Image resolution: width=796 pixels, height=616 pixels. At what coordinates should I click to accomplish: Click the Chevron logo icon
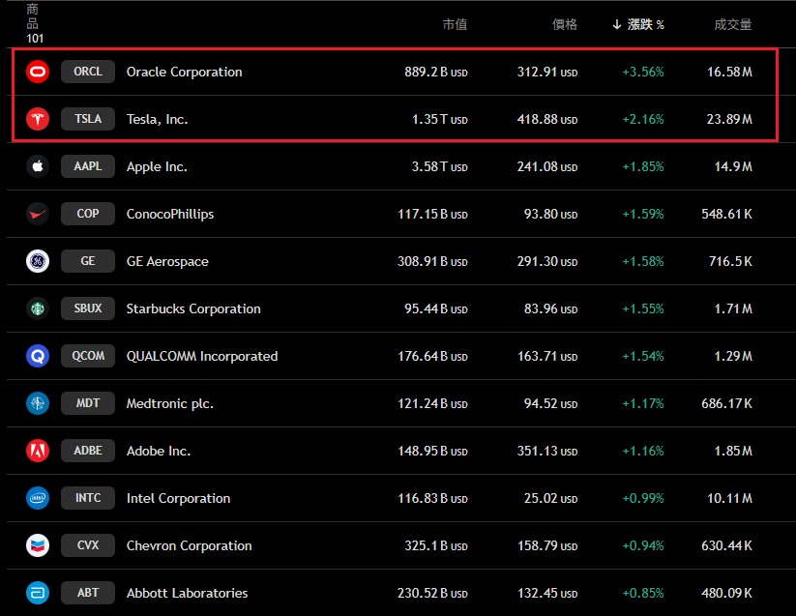click(x=38, y=545)
